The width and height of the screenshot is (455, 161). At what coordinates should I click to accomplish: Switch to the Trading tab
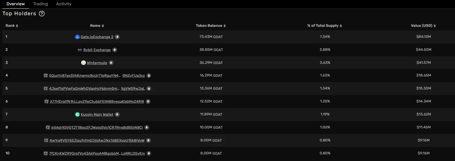click(40, 4)
